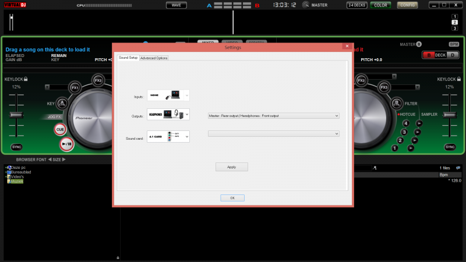Image resolution: width=466 pixels, height=262 pixels.
Task: Toggle the left deck KEYLOCK padlock
Action: (x=26, y=79)
